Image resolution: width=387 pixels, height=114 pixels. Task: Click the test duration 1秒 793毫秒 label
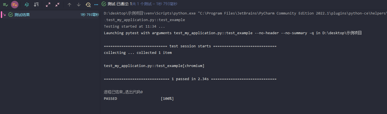tap(90, 15)
